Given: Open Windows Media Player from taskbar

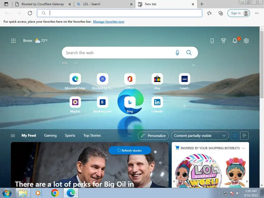Looking at the screenshot, I should click(39, 193).
